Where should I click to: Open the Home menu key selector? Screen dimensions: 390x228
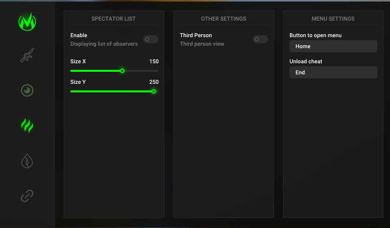point(333,46)
